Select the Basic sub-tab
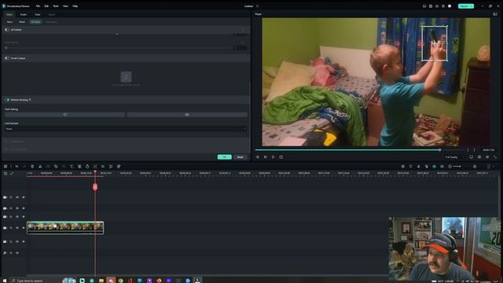This screenshot has width=503, height=283. (9, 22)
